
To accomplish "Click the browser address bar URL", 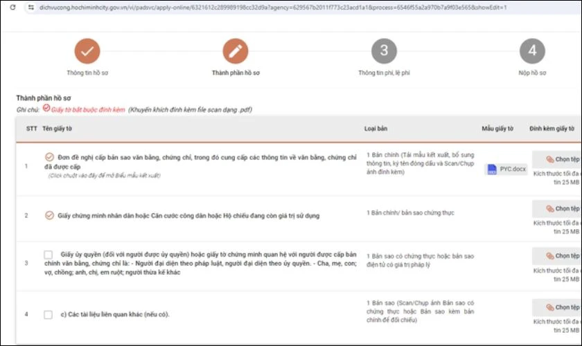I will click(x=273, y=8).
